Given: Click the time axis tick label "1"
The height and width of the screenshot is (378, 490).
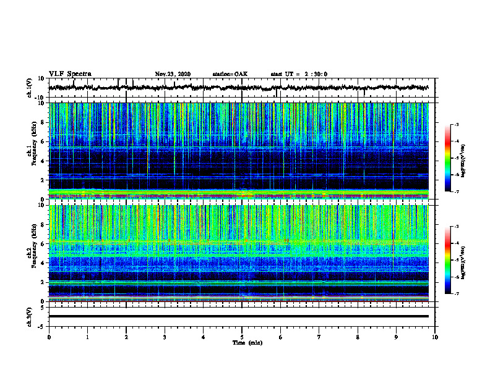Looking at the screenshot, I should coord(87,337).
